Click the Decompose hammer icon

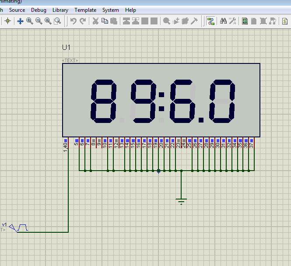point(194,21)
